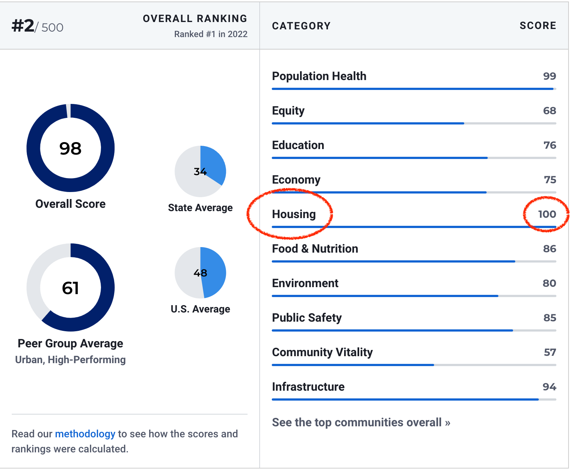570x470 pixels.
Task: Click the Equity progress bar
Action: (x=414, y=123)
